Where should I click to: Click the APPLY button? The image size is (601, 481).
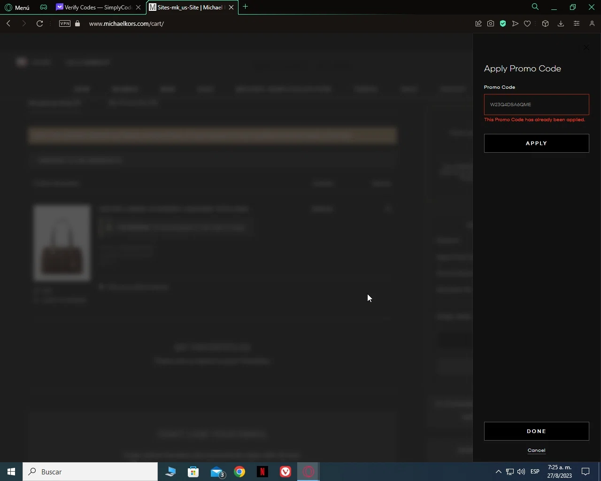pyautogui.click(x=536, y=143)
